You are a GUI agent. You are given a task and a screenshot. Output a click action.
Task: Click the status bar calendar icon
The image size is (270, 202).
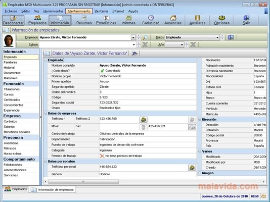(x=263, y=196)
